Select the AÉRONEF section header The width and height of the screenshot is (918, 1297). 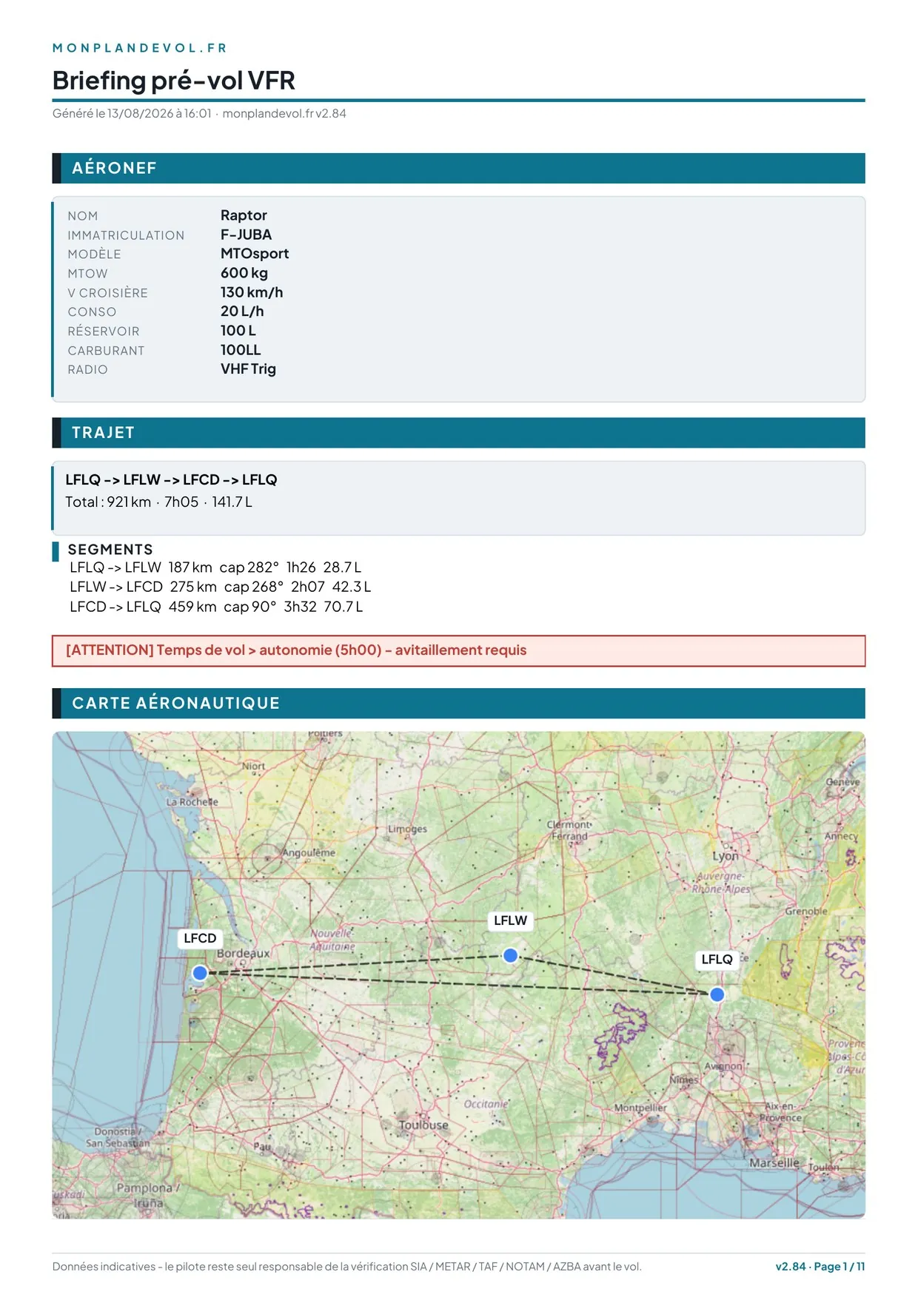(458, 168)
